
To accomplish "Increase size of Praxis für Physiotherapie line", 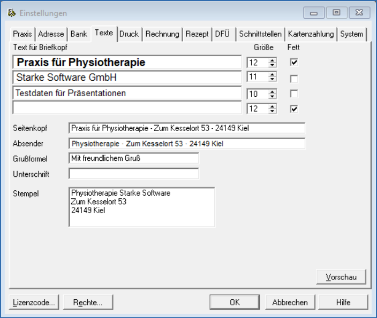I will pos(272,60).
